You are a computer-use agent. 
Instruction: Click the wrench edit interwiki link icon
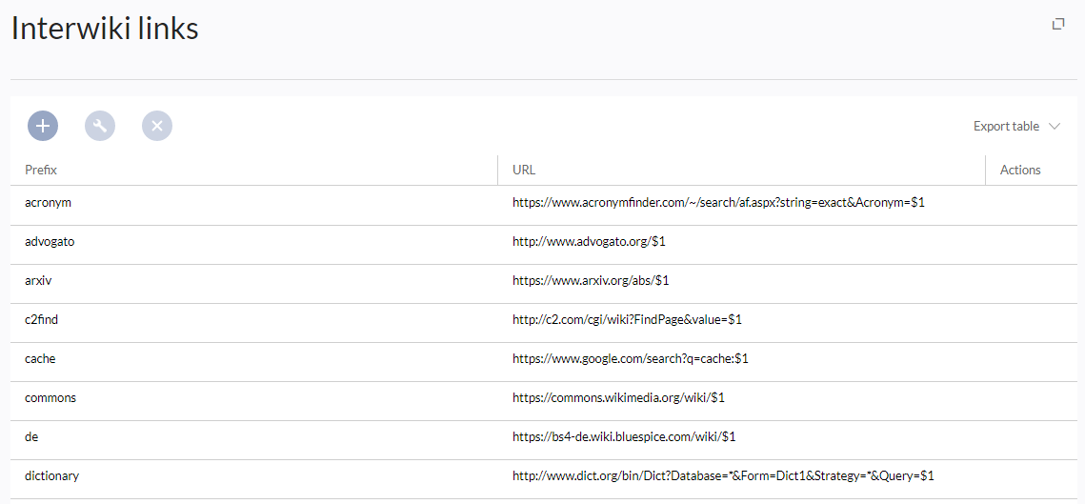100,126
